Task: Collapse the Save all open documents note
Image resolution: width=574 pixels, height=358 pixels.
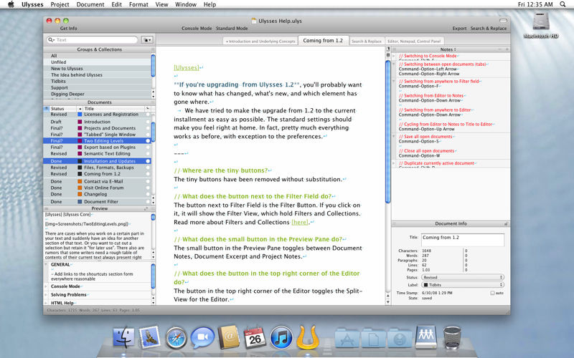Action: (394, 137)
